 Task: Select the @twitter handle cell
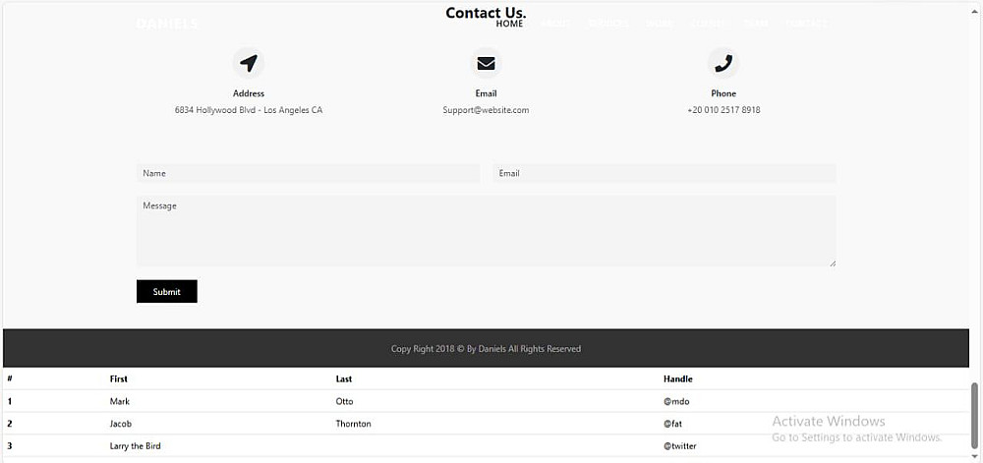coord(679,446)
